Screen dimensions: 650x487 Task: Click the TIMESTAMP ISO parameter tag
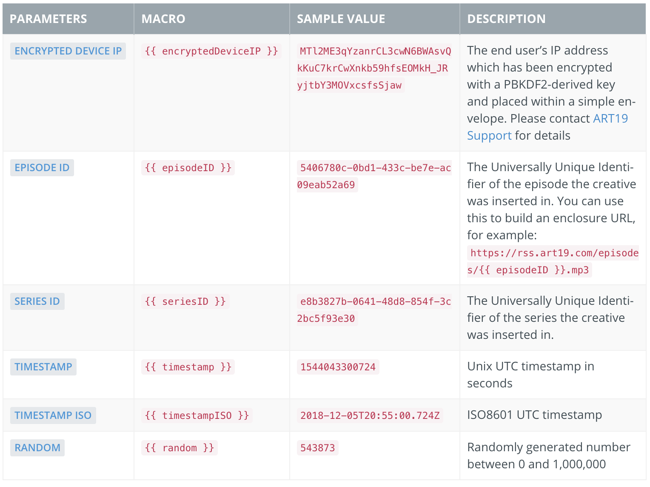pos(53,415)
